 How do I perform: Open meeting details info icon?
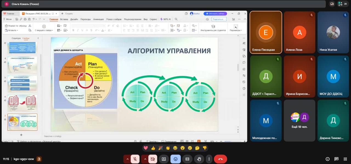coord(327,159)
